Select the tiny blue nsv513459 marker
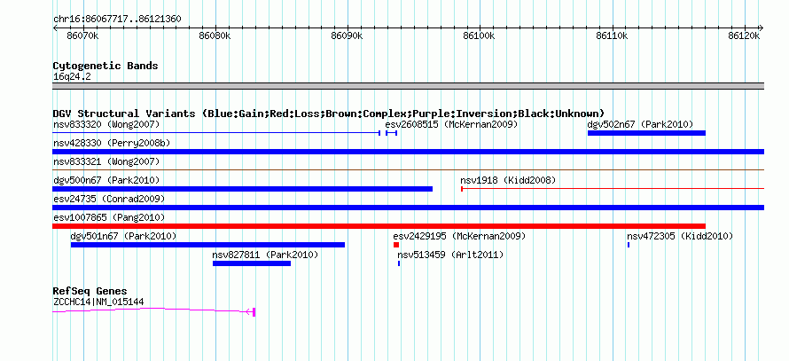 (399, 263)
